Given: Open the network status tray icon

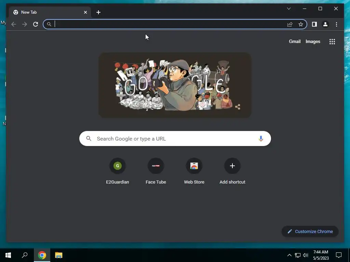Looking at the screenshot, I should 298,255.
